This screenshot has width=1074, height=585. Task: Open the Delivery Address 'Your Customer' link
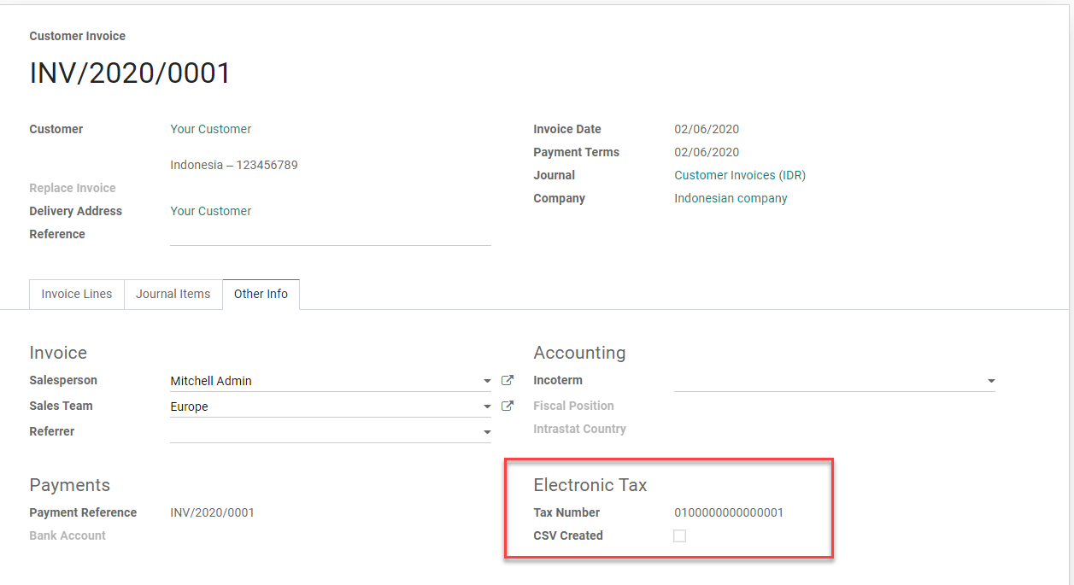[x=210, y=211]
